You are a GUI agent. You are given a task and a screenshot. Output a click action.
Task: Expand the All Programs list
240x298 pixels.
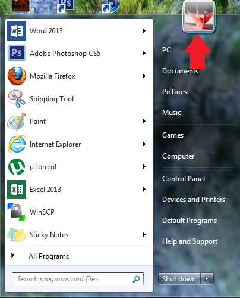pyautogui.click(x=49, y=256)
